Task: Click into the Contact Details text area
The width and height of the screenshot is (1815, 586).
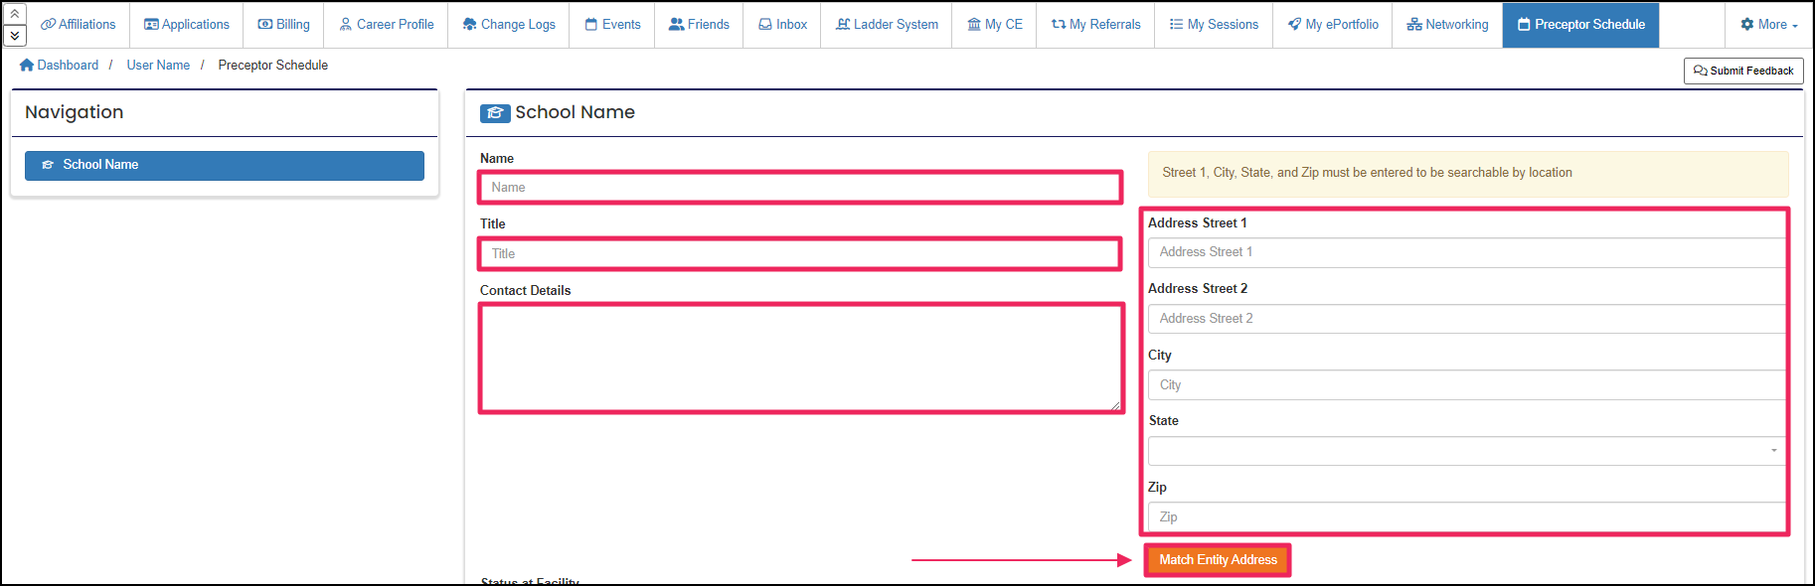Action: (x=800, y=358)
